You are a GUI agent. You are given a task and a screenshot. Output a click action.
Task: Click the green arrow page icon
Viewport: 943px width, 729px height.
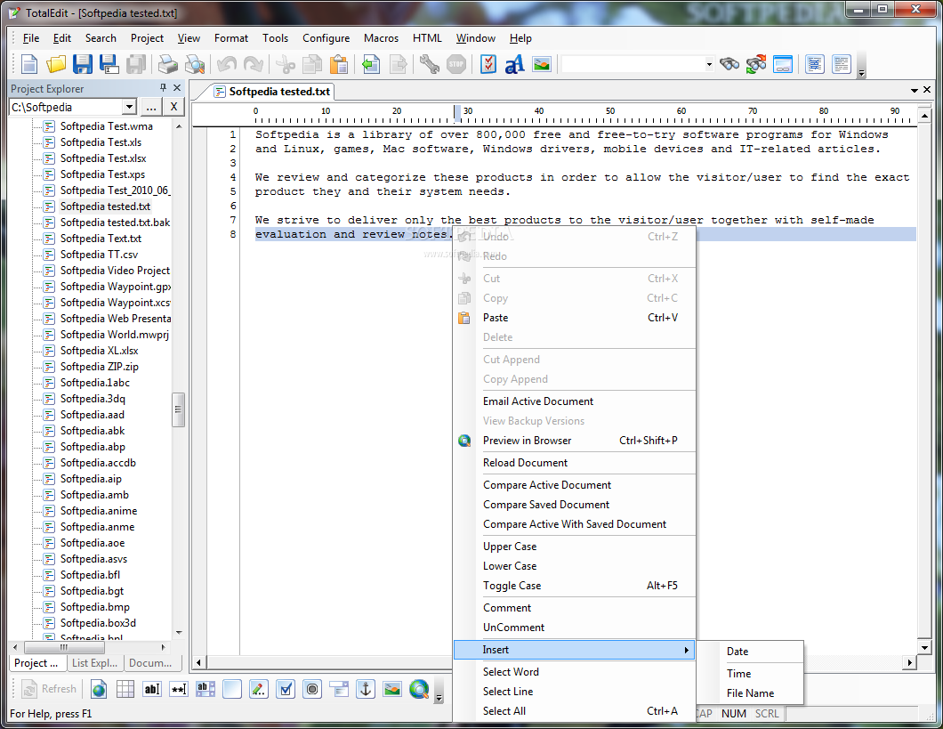(x=371, y=64)
